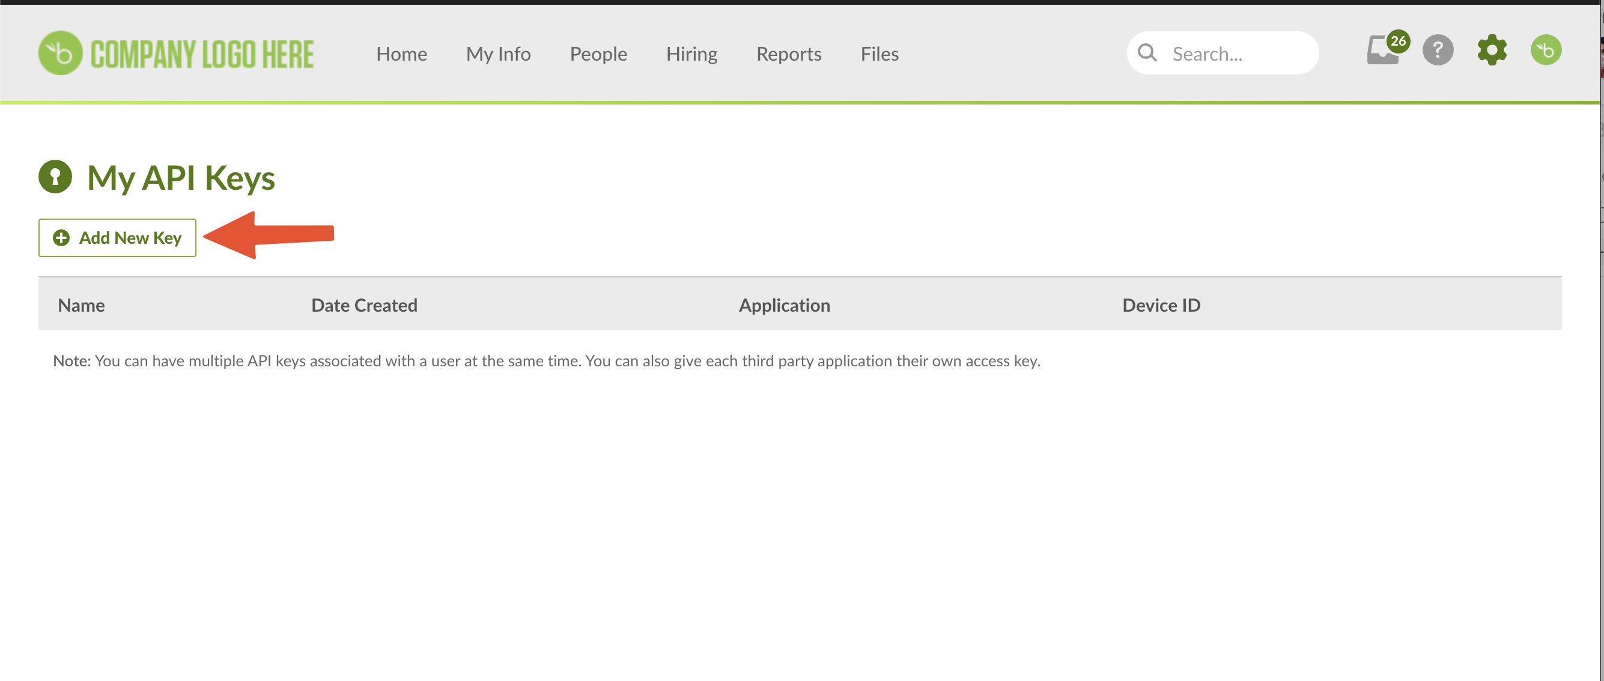Screen dimensions: 1604x681
Task: Click the magnifying glass search icon
Action: (1147, 53)
